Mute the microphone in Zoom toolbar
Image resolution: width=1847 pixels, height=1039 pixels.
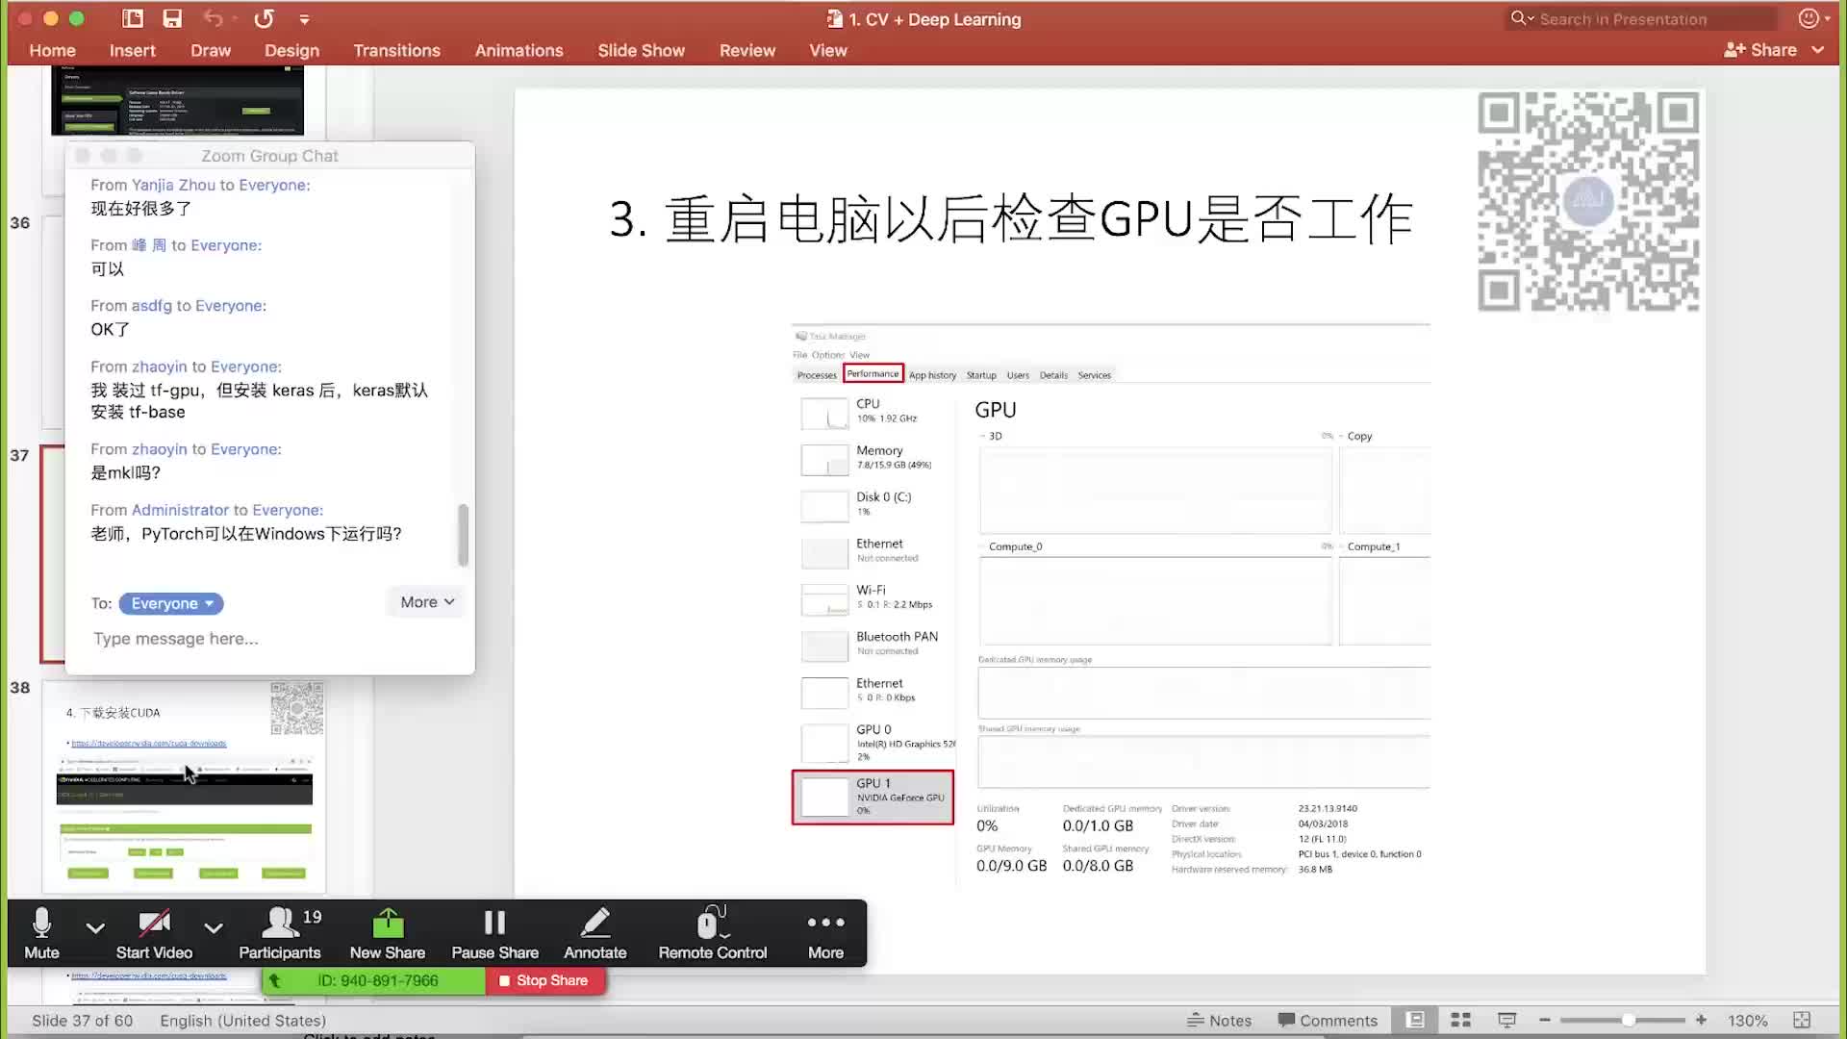point(41,933)
